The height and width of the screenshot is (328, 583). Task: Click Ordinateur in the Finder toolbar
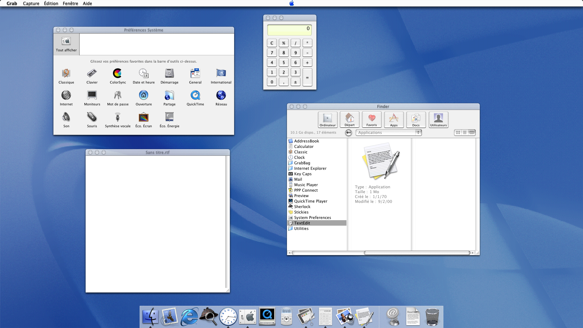coord(328,120)
